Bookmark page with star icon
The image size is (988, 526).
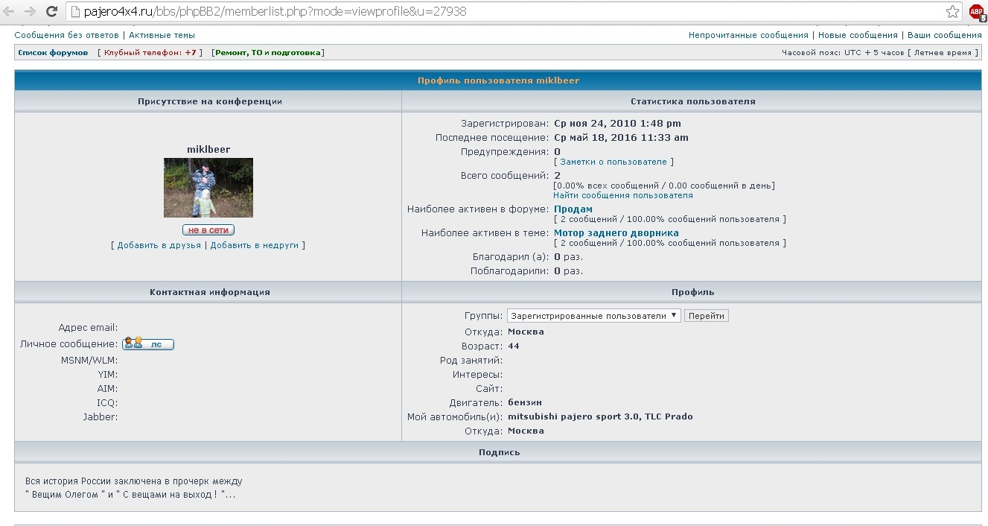click(x=952, y=12)
